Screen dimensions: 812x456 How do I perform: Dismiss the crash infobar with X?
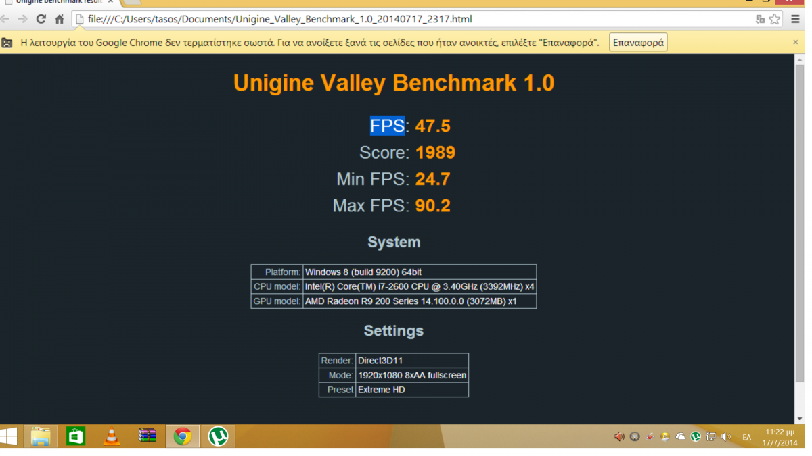796,42
